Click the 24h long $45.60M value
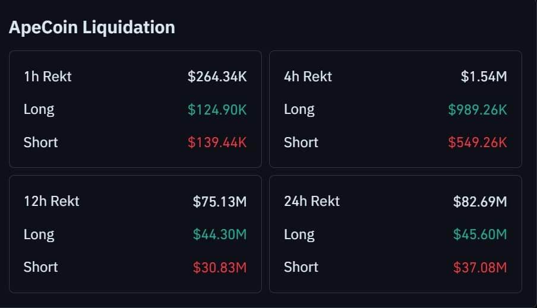Image resolution: width=537 pixels, height=308 pixels. (480, 234)
